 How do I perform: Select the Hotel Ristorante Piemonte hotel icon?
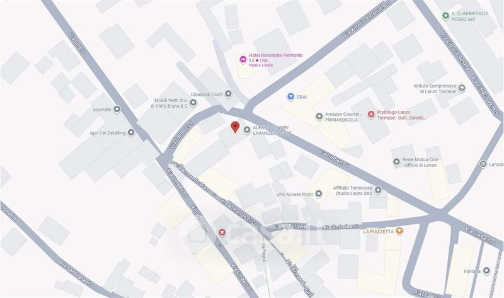[x=243, y=59]
